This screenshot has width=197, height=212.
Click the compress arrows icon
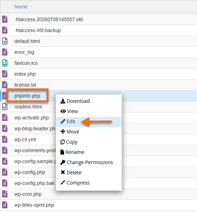[63, 182]
